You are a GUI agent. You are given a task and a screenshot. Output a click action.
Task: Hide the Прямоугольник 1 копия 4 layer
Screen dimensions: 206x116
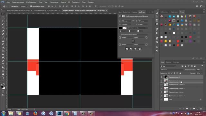point(162,84)
